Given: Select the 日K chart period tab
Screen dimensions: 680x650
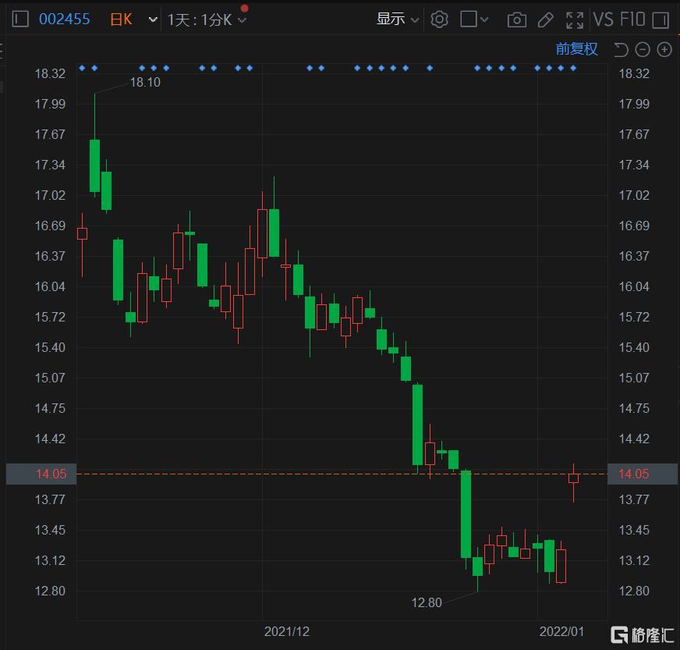Looking at the screenshot, I should click(121, 20).
